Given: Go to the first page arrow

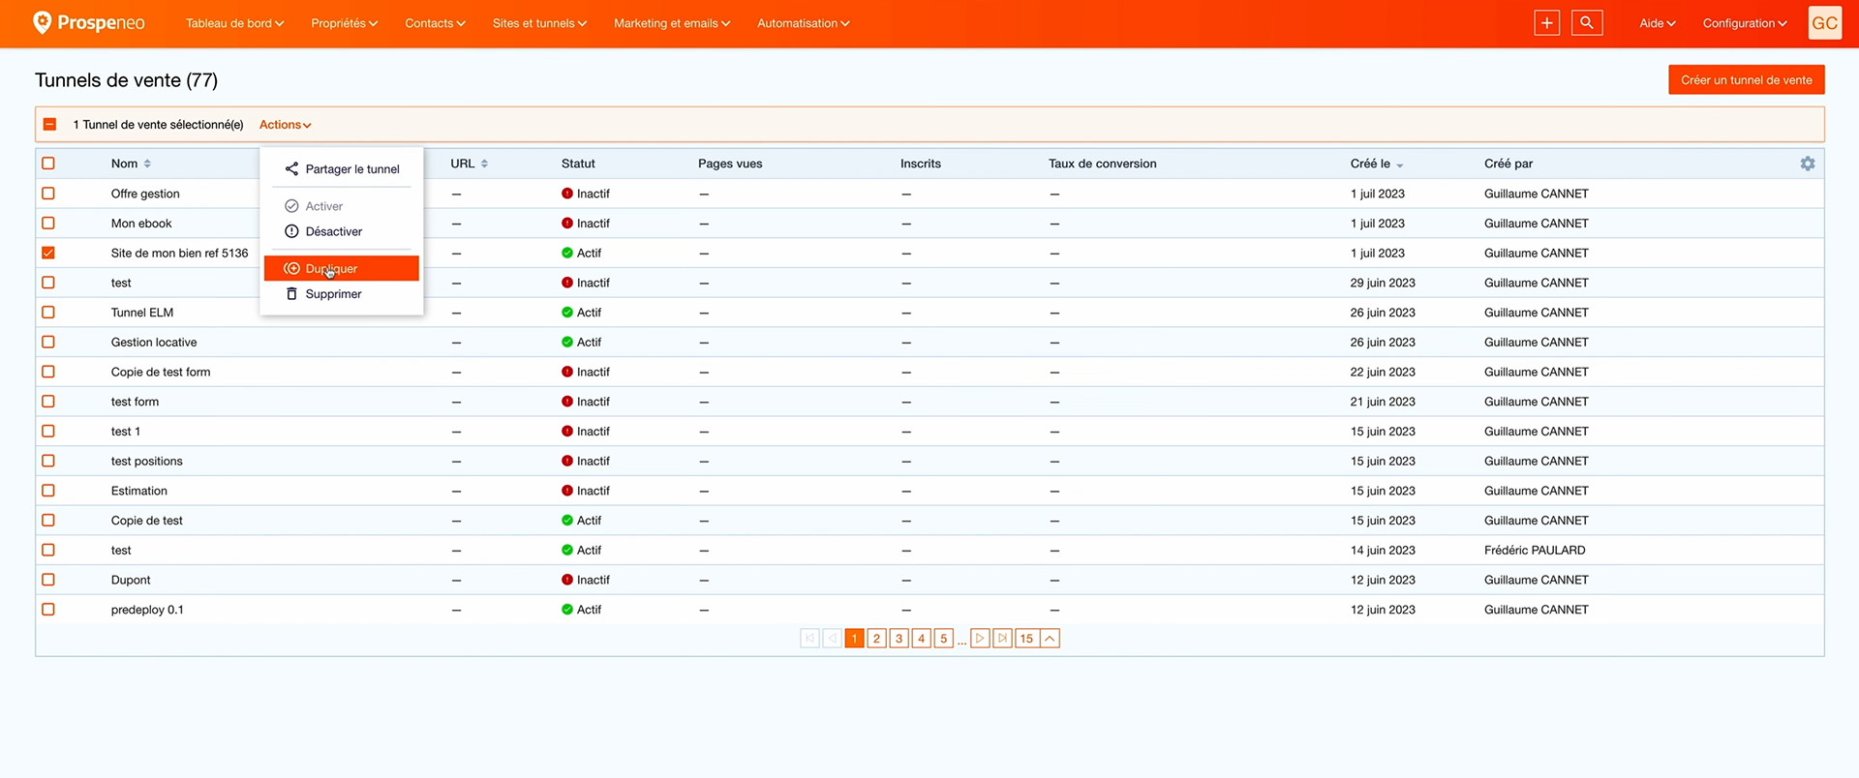Looking at the screenshot, I should coord(810,639).
